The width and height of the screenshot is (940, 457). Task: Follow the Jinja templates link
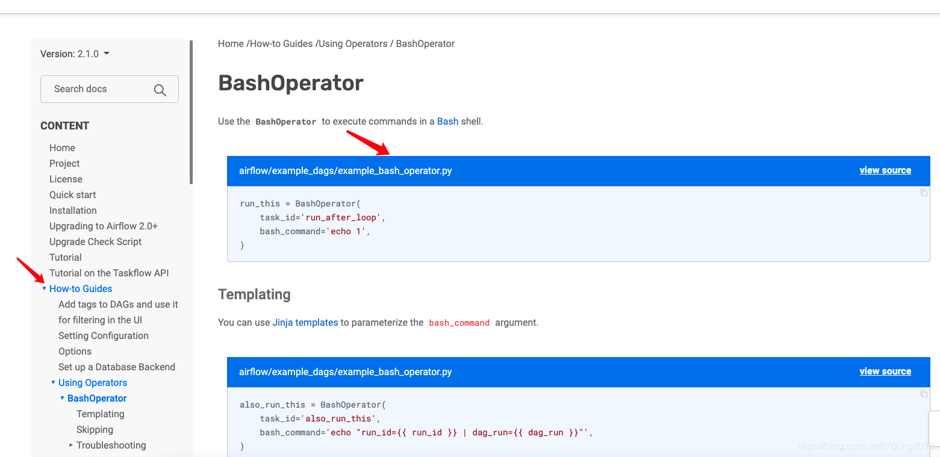tap(305, 322)
